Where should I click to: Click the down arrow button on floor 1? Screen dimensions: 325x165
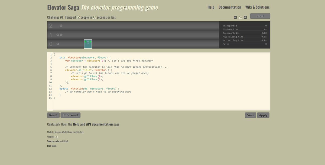tap(61, 35)
